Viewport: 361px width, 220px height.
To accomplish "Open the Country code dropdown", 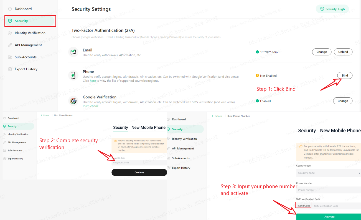I will [329, 173].
